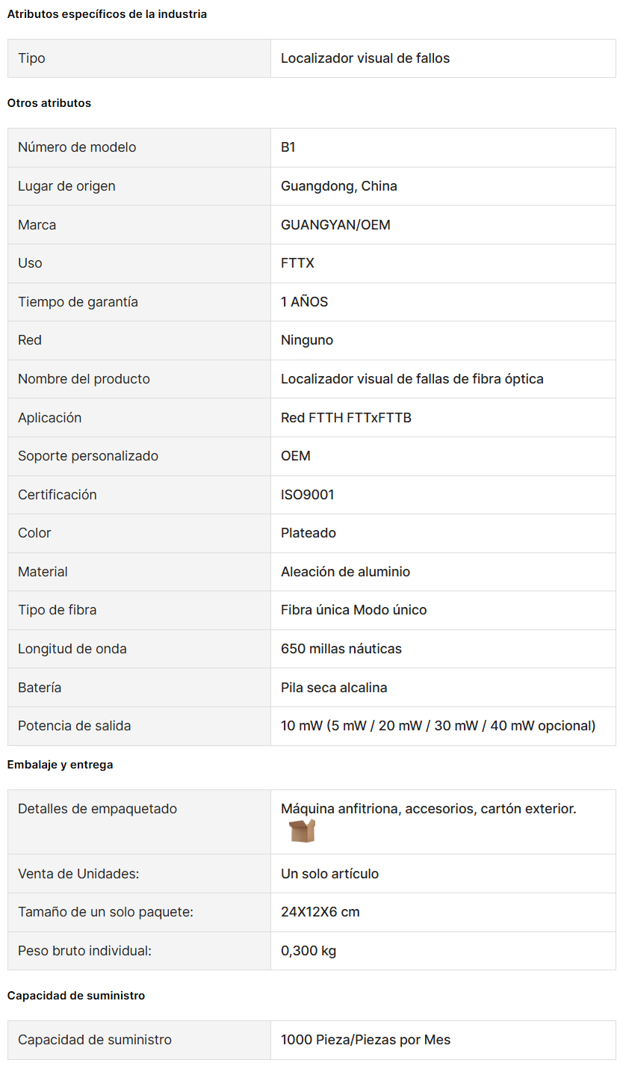Select the output power value text

pos(438,726)
